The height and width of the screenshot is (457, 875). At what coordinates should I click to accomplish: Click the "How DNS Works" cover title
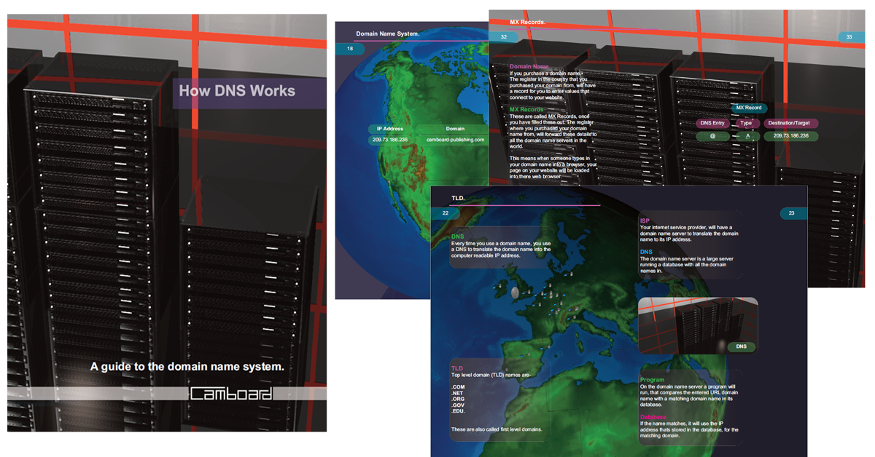238,91
